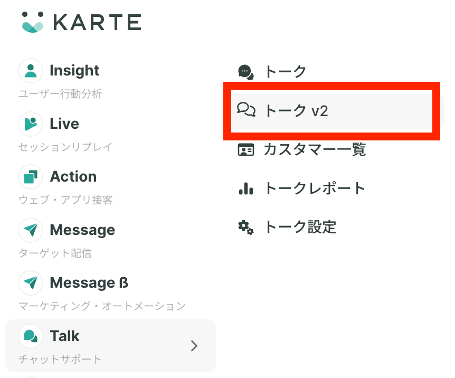Open トークレポート menu entry

pyautogui.click(x=315, y=188)
